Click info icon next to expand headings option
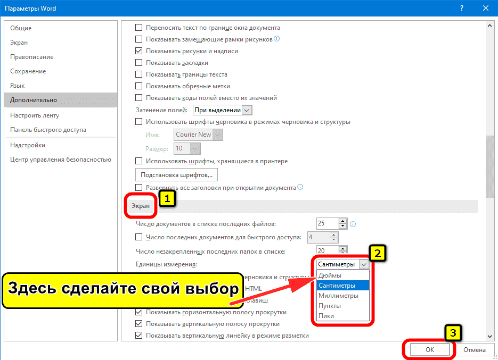Screen dimensions: 498x360 pyautogui.click(x=300, y=187)
